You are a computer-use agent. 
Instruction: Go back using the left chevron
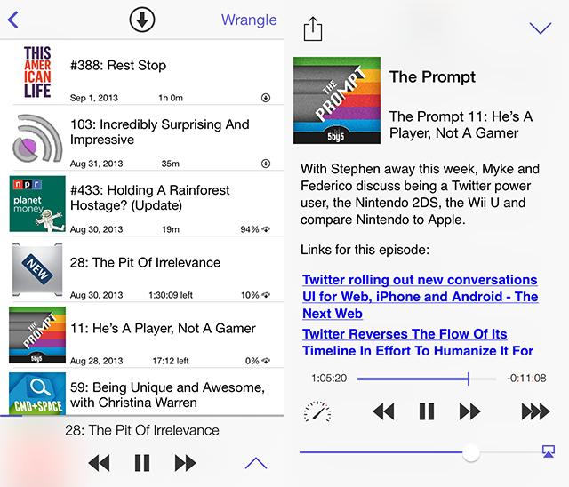12,20
